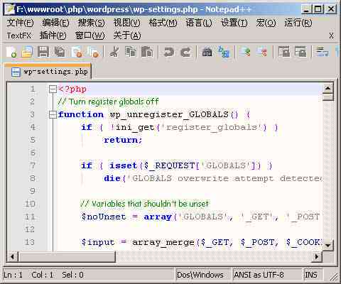
Task: Open the 编辑(E) menu
Action: pyautogui.click(x=55, y=23)
